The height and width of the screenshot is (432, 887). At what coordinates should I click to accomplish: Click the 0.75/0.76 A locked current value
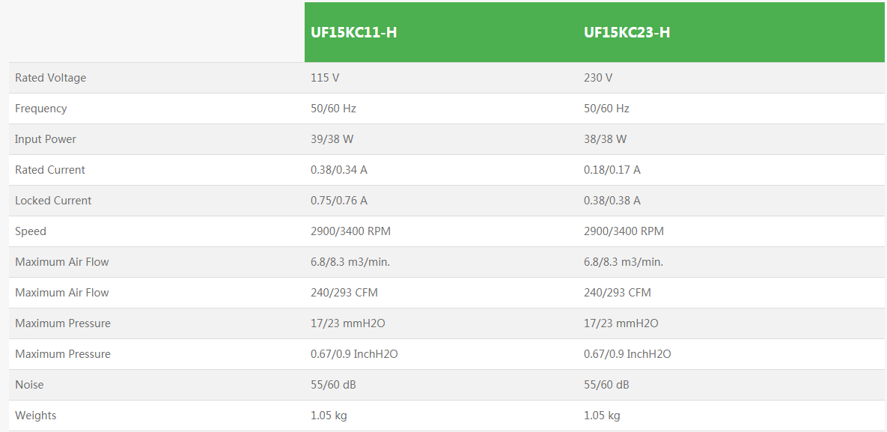coord(339,201)
